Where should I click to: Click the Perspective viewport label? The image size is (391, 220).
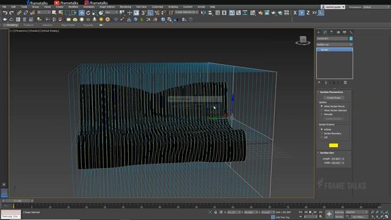[x=21, y=31]
